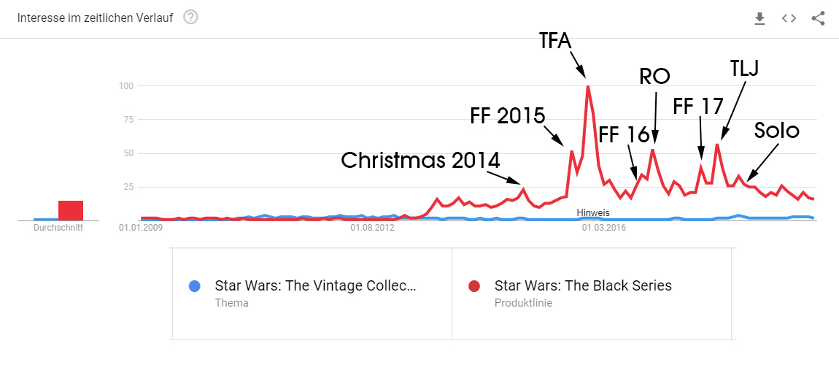Click the share icon
Image resolution: width=839 pixels, height=365 pixels.
point(818,18)
